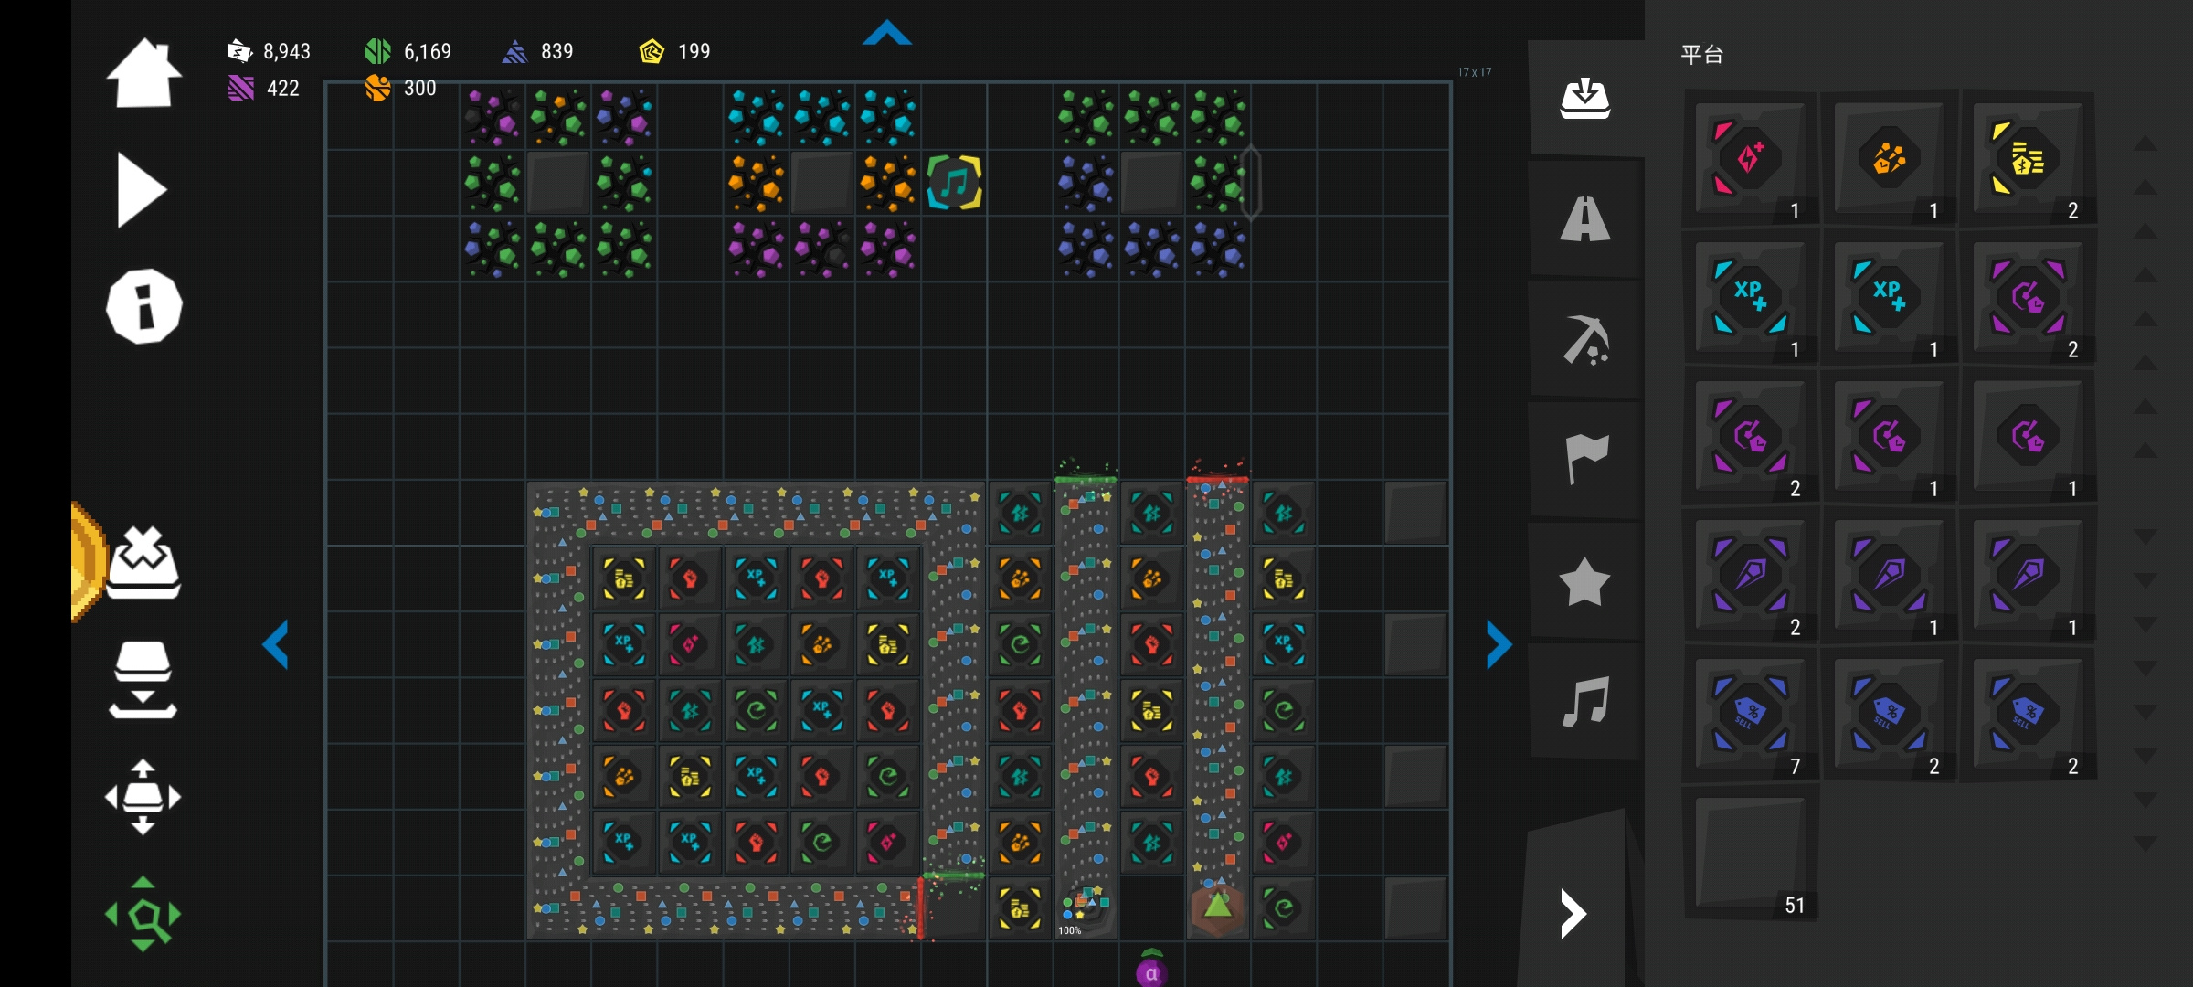
Task: Tap the 17 x 17 map size label
Action: point(1474,72)
